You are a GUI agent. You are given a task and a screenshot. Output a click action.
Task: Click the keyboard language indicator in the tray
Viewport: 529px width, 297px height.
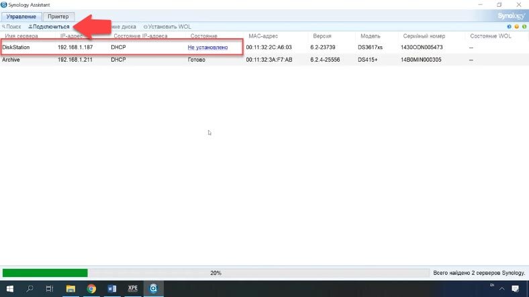click(492, 285)
